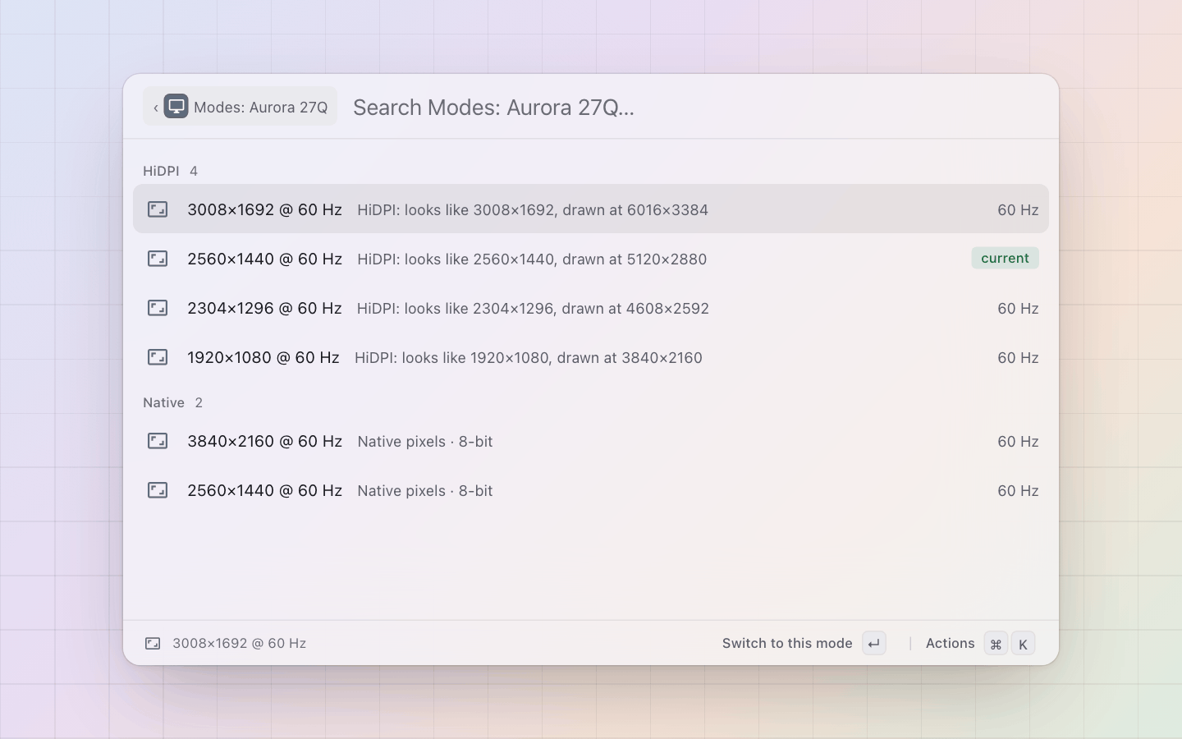Click the Return key icon in footer
The width and height of the screenshot is (1182, 739).
tap(874, 644)
